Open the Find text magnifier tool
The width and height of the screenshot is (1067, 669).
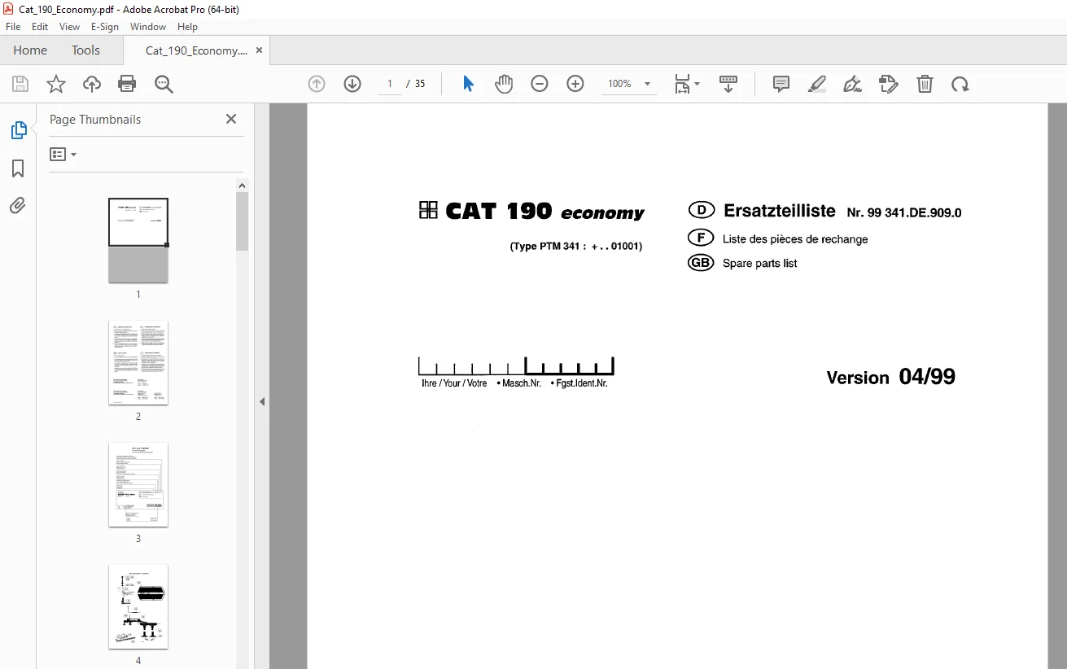[x=164, y=84]
